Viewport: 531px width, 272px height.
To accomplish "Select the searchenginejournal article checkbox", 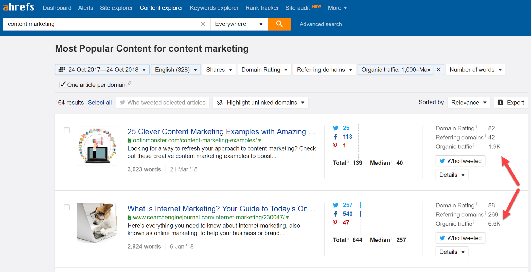I will (x=67, y=207).
